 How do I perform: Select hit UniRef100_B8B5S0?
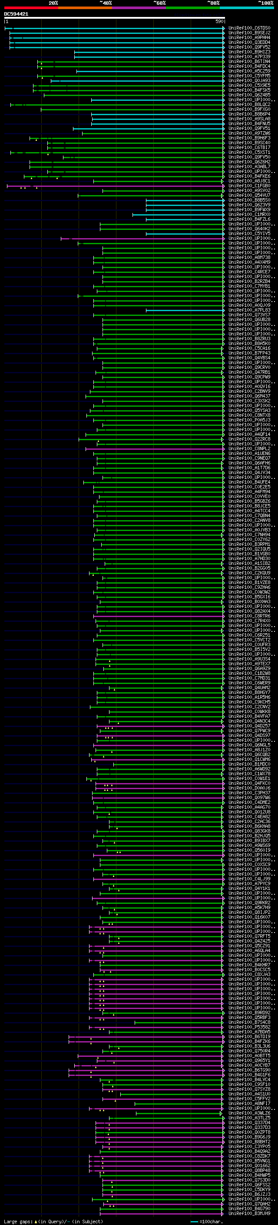[x=249, y=200]
